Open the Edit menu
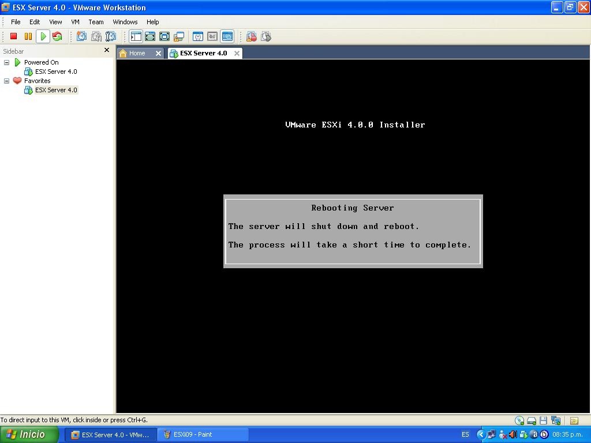 click(x=35, y=22)
